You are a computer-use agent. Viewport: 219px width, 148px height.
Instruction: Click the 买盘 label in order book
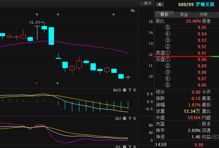(x=160, y=59)
